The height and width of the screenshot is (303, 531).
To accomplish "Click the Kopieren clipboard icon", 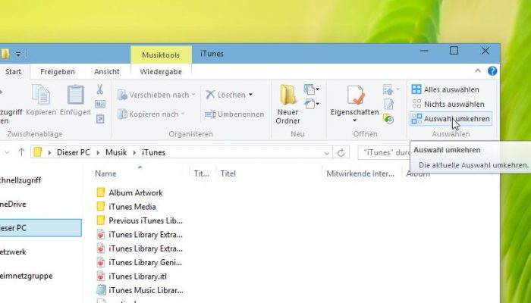I will 41,95.
